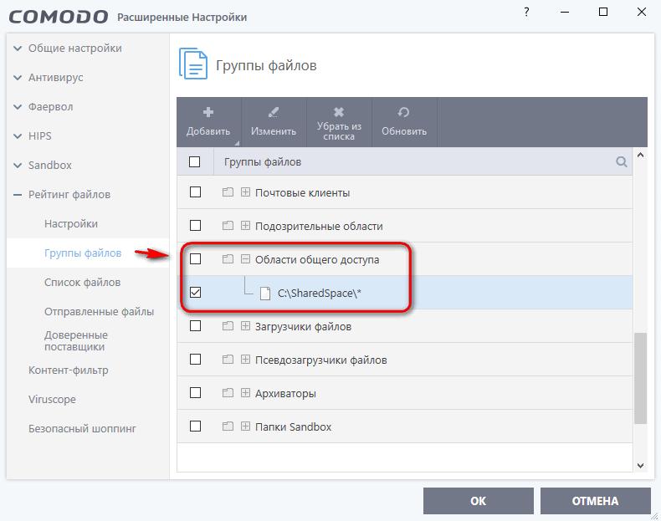
Task: Click the vertical scrollbar thumb
Action: coord(641,378)
